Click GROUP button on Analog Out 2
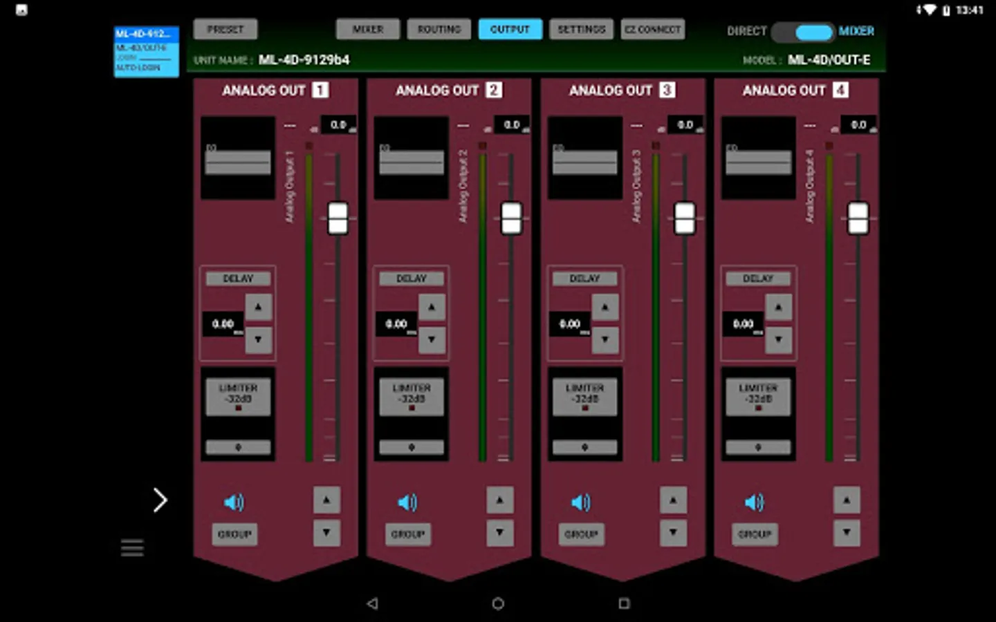 click(408, 534)
